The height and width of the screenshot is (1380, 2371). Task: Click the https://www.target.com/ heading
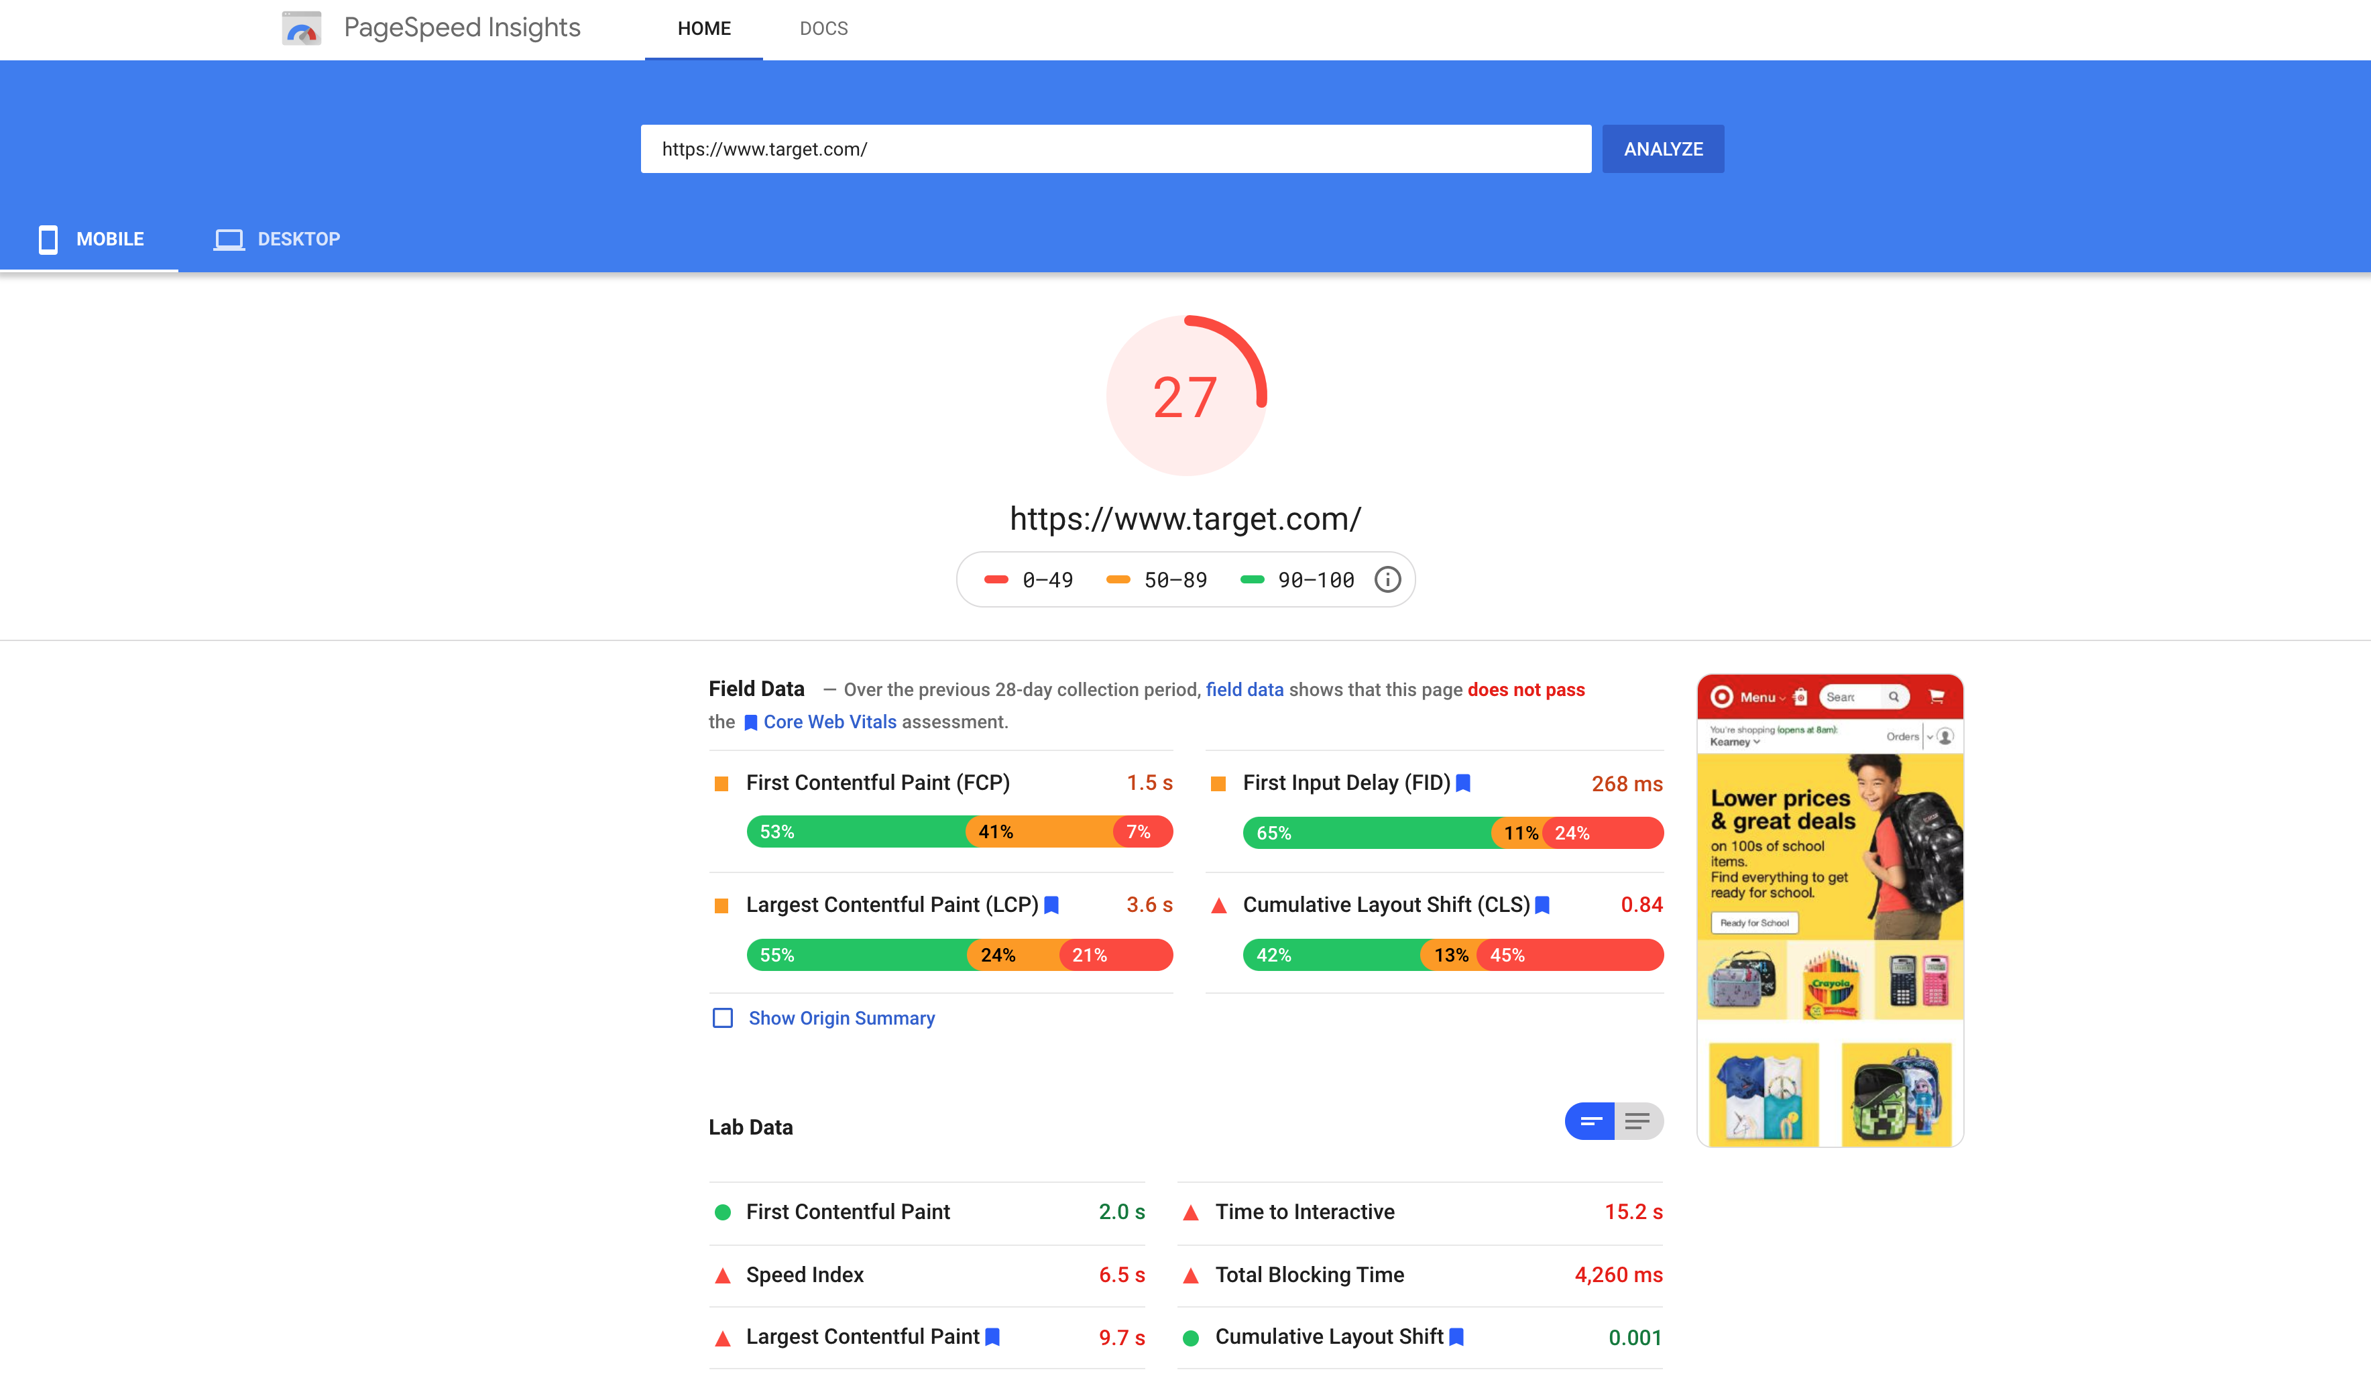tap(1185, 518)
